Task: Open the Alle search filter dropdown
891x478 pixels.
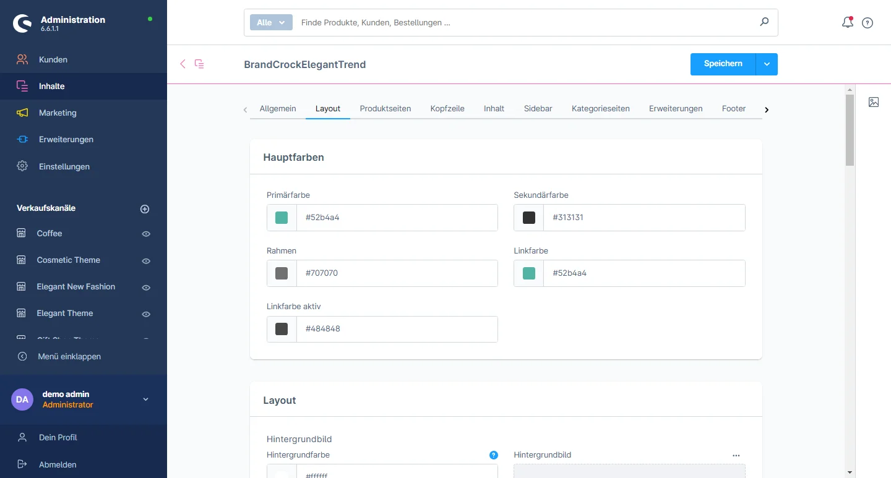Action: click(x=271, y=22)
